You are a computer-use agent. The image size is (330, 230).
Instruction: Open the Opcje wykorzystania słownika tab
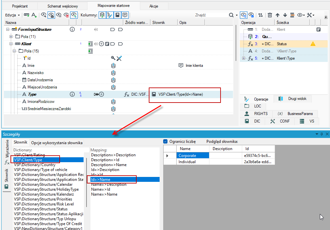tap(57, 143)
